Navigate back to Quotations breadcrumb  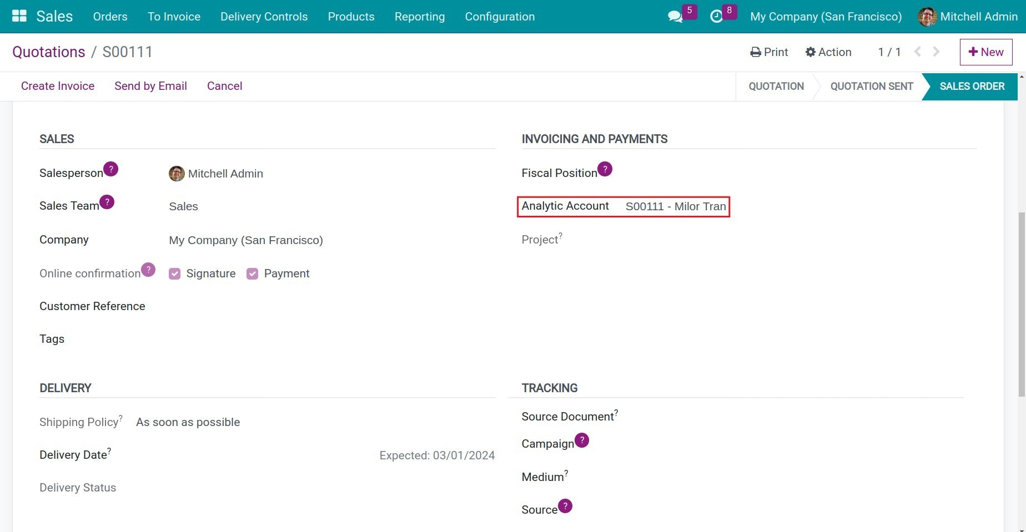(48, 52)
